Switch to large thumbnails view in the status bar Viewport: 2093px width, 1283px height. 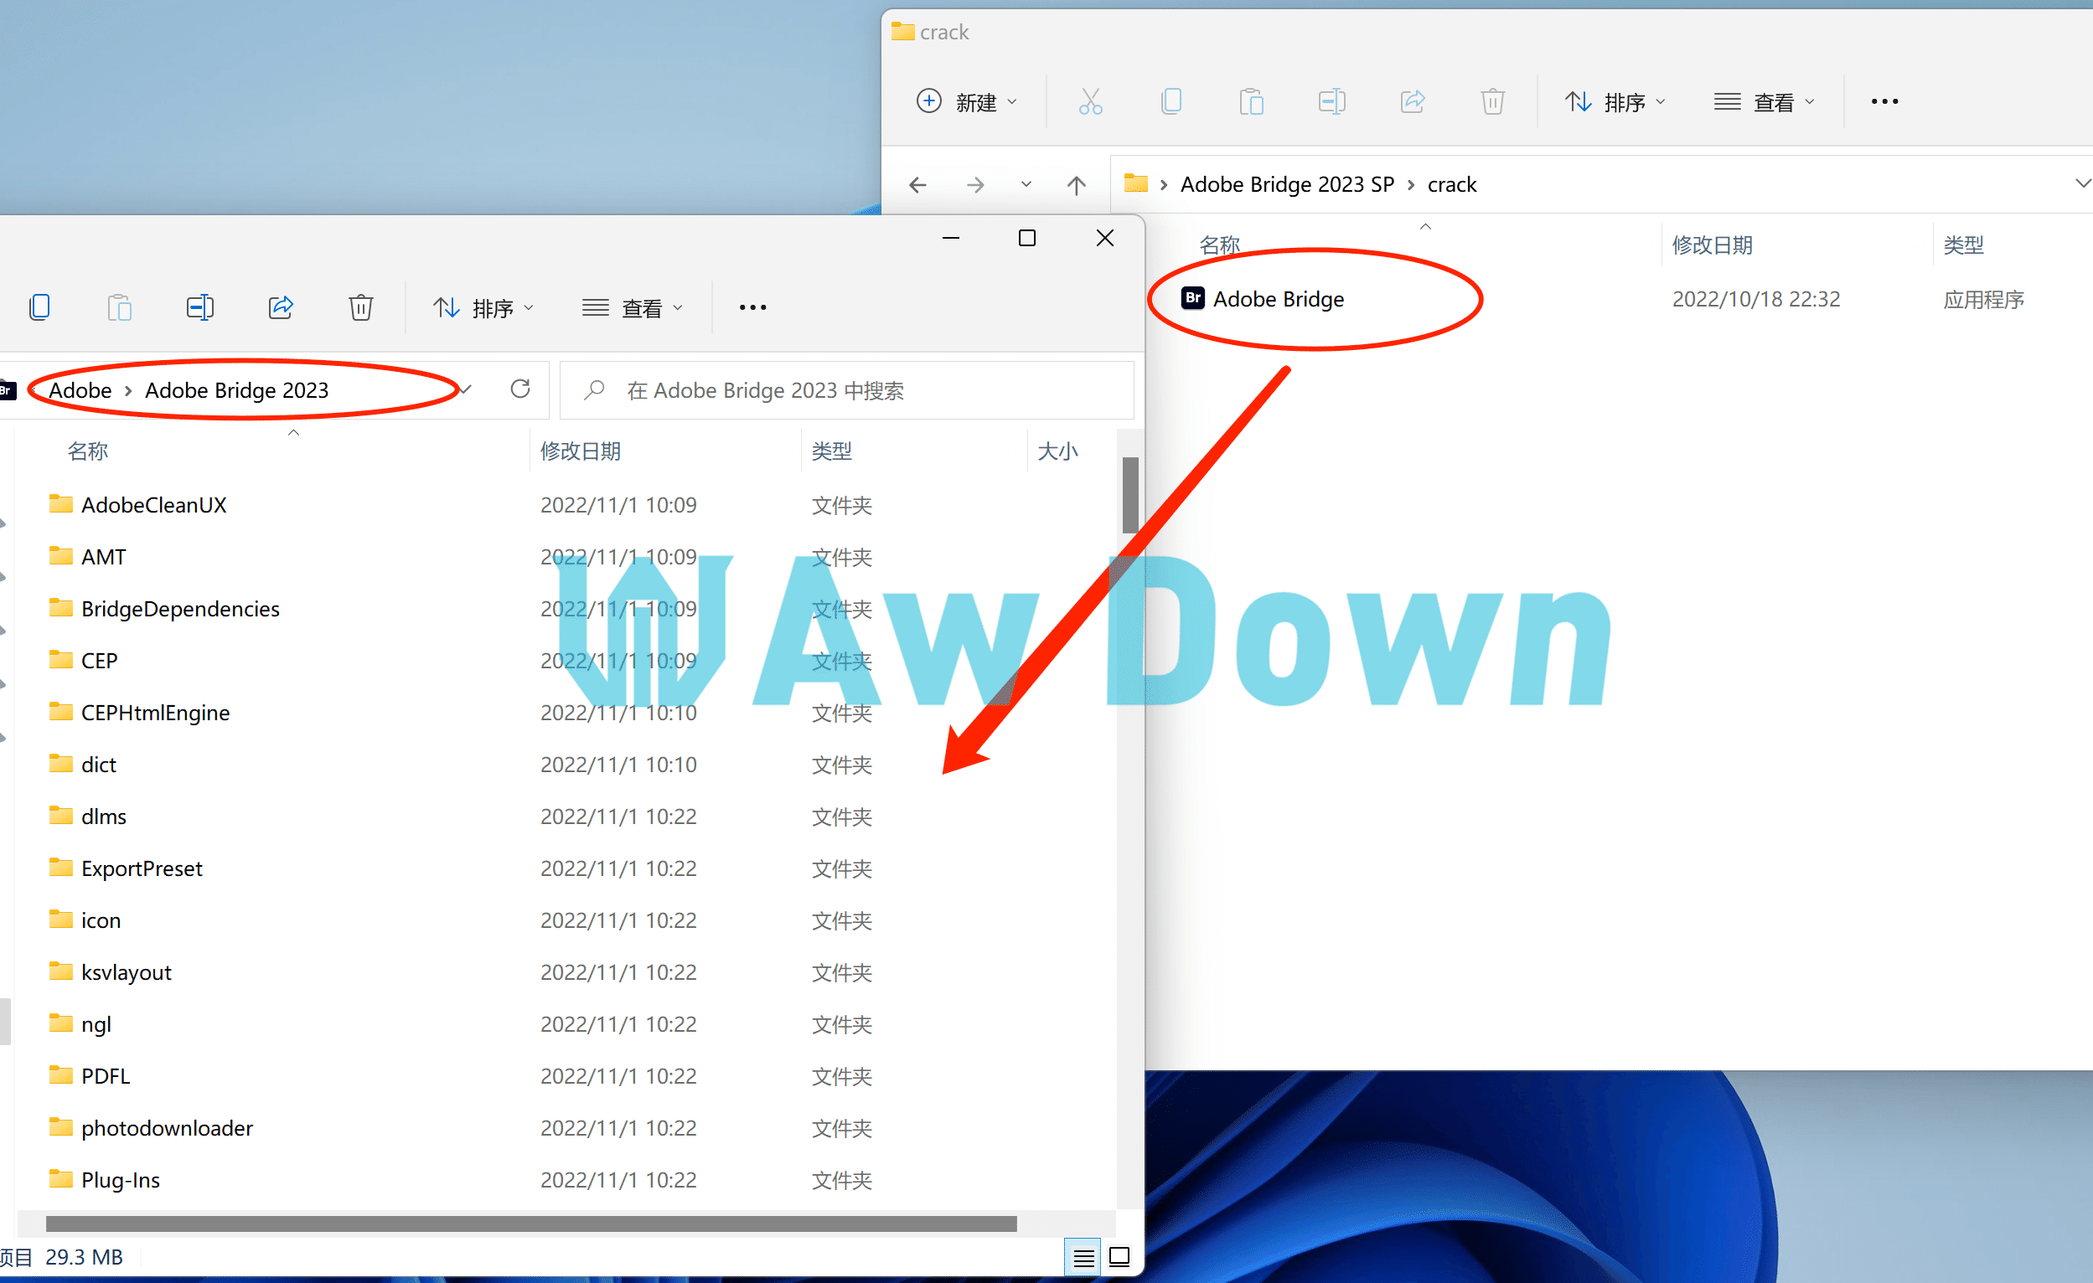[x=1119, y=1258]
